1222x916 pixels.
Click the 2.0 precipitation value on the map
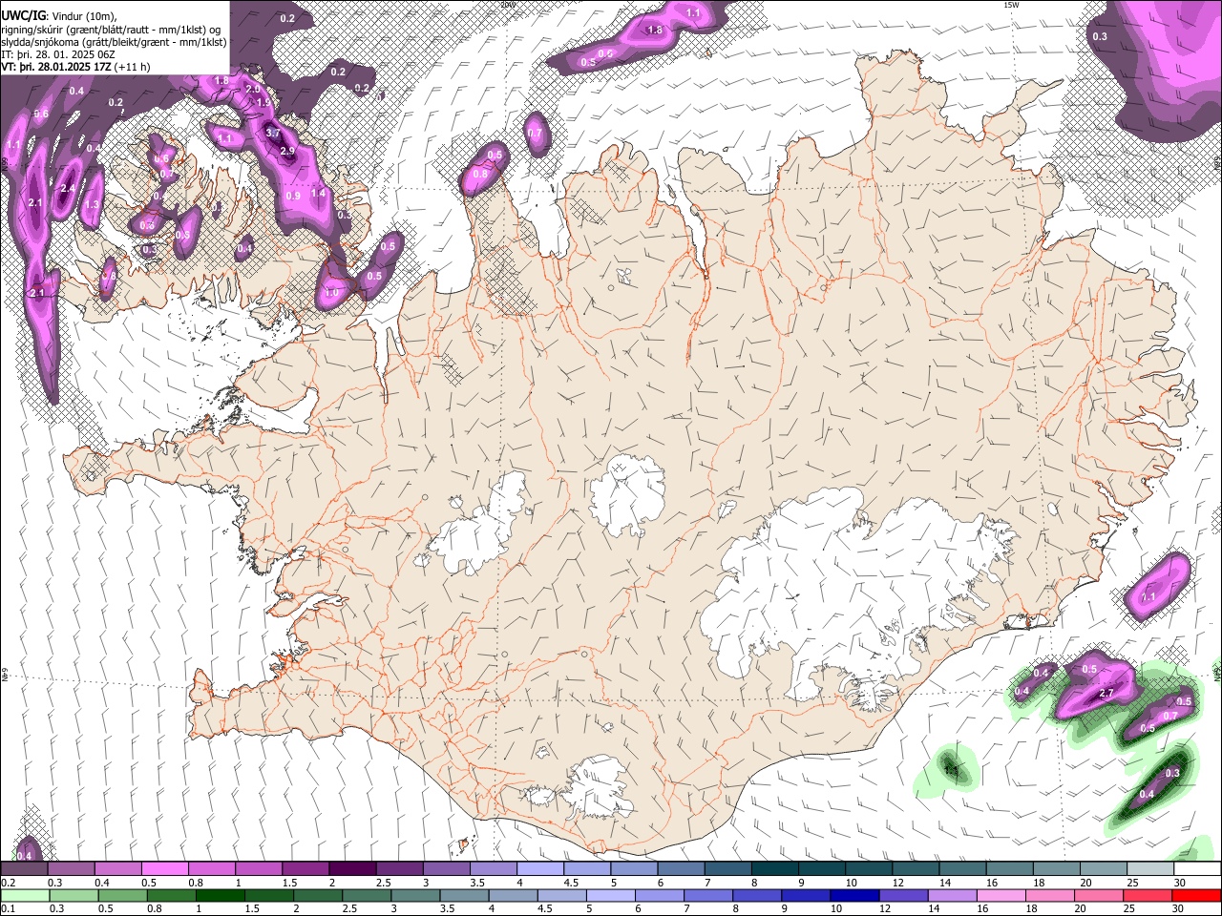pyautogui.click(x=252, y=89)
